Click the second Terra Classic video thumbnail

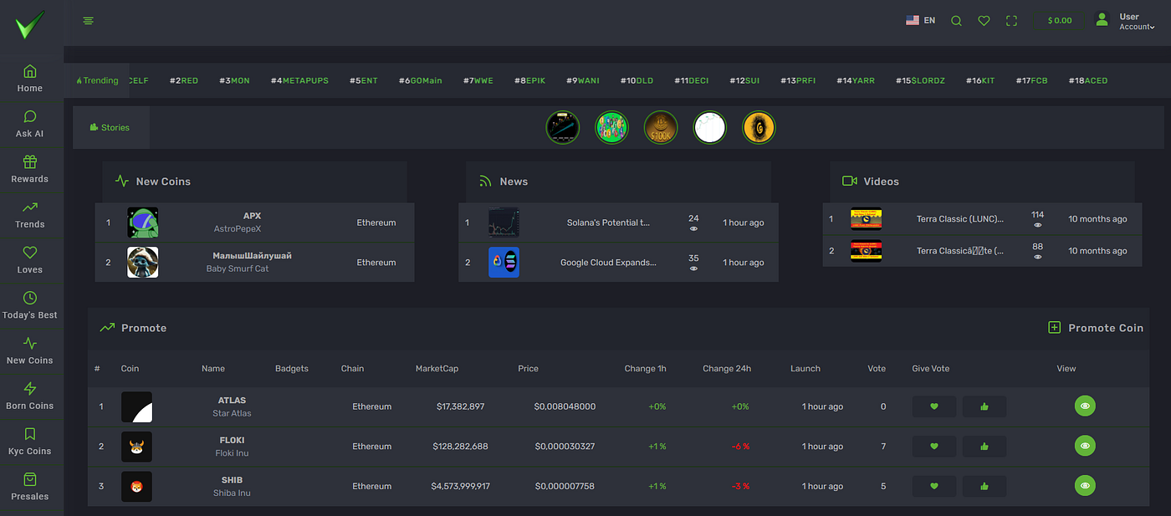point(866,251)
